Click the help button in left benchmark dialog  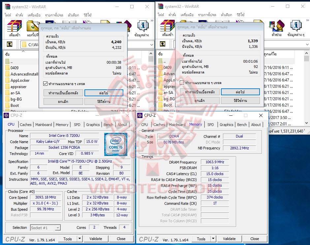pyautogui.click(x=104, y=102)
